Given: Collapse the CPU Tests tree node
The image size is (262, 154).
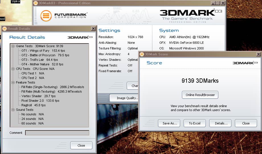Looking at the screenshot, I should pyautogui.click(x=13, y=69).
